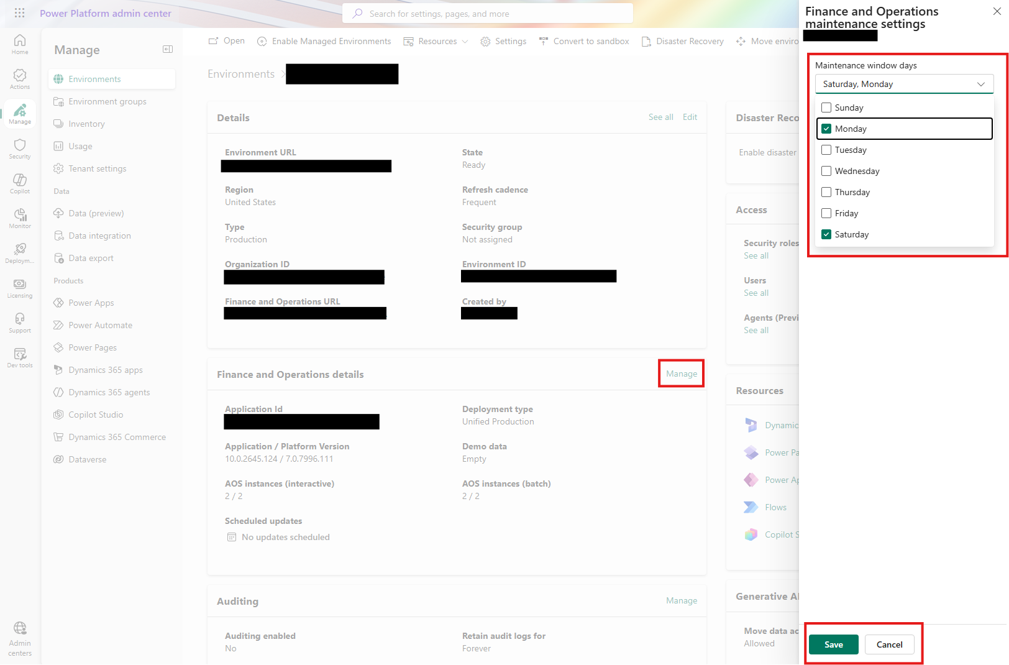This screenshot has height=665, width=1009.
Task: Close the maintenance settings panel
Action: (x=997, y=11)
